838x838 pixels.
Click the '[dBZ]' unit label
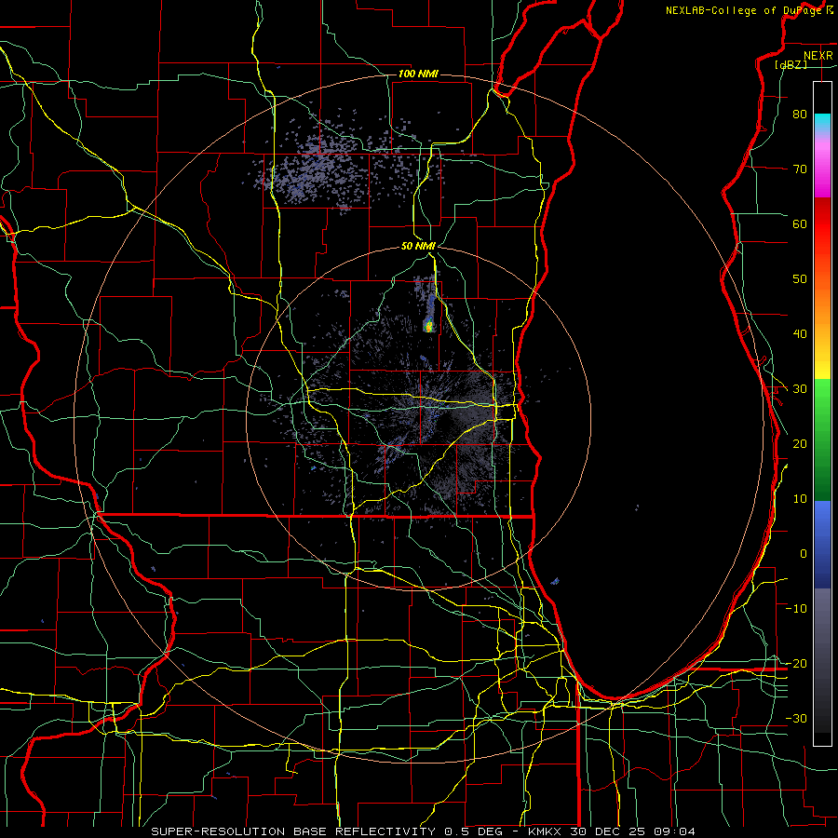791,64
